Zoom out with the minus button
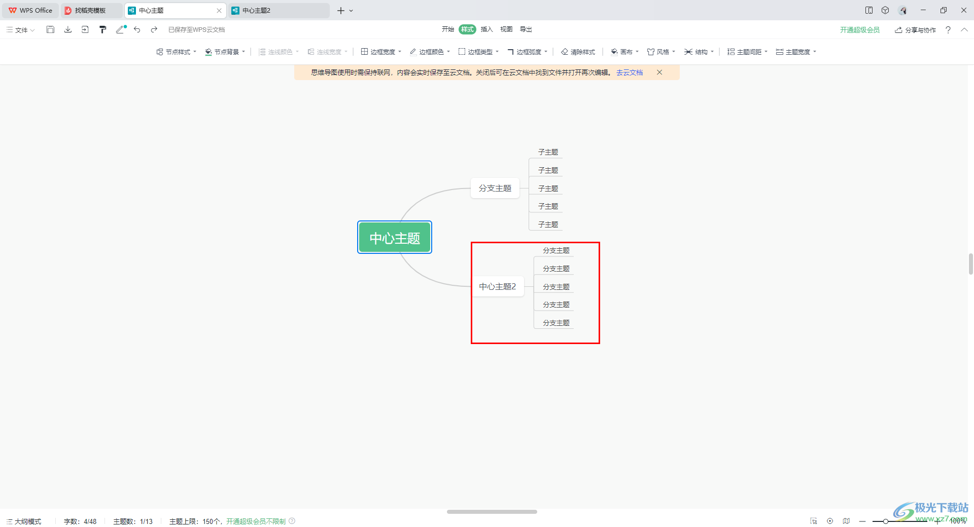The height and width of the screenshot is (527, 974). click(862, 521)
